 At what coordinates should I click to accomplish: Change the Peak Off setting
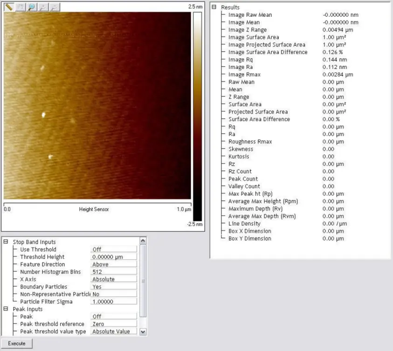tap(114, 317)
